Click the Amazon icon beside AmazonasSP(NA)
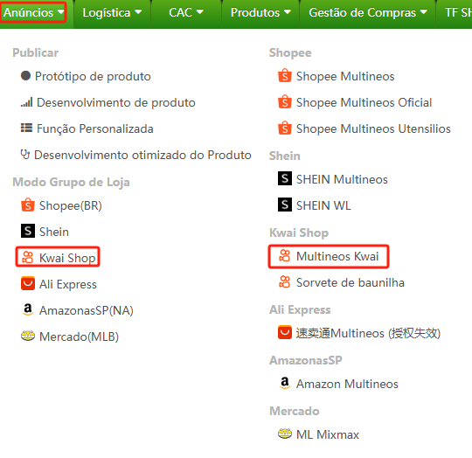The image size is (472, 458). [x=28, y=309]
